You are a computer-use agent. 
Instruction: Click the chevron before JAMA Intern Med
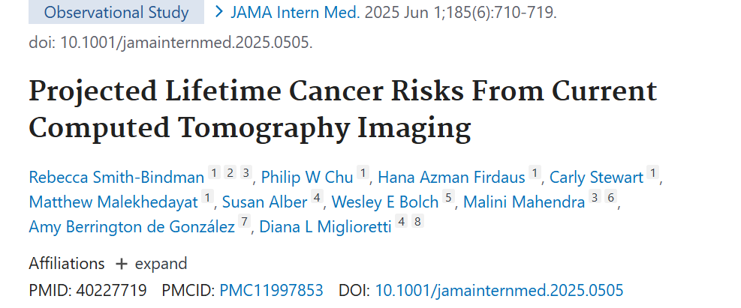tap(219, 12)
